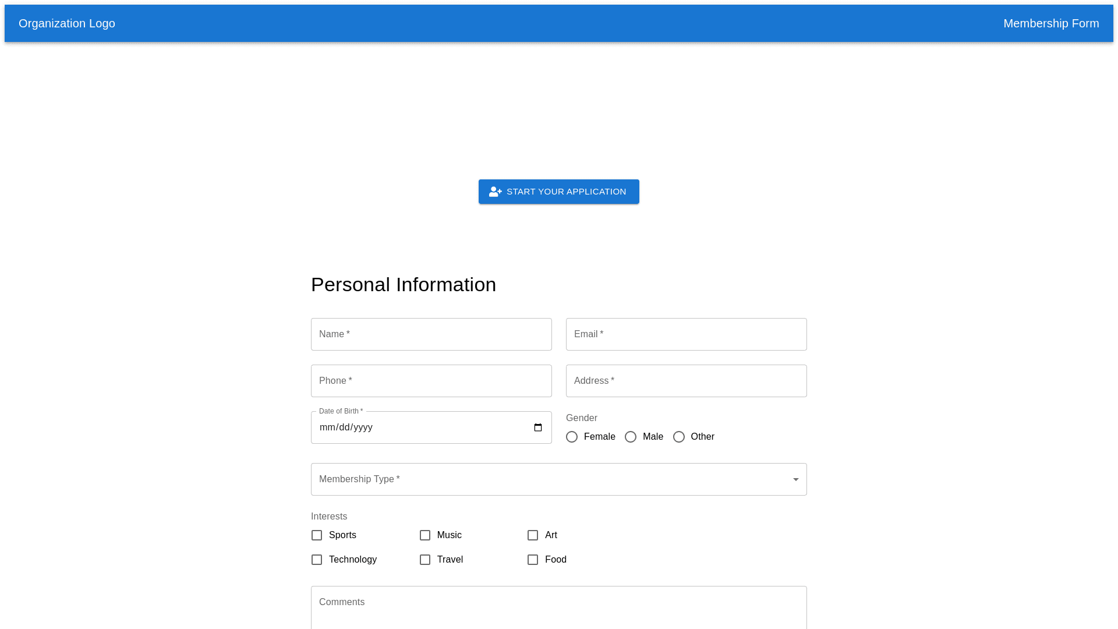Open the date picker calendar icon
Viewport: 1118px width, 629px height.
(x=538, y=427)
